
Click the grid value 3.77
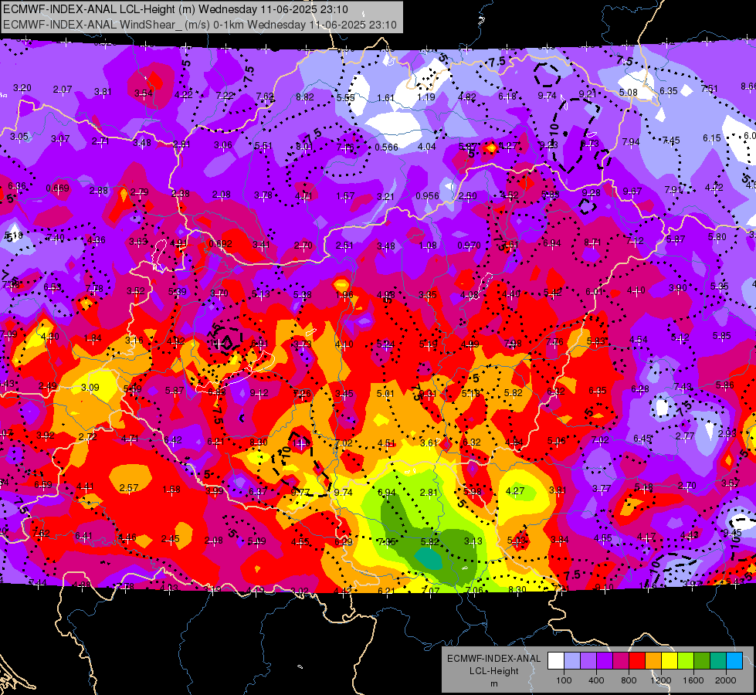pos(602,489)
